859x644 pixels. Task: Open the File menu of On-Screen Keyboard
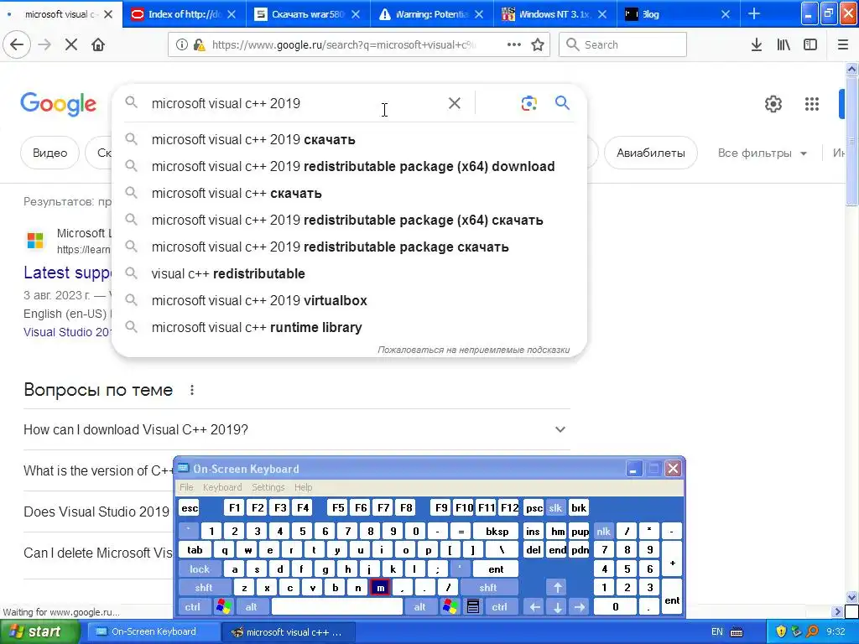click(x=186, y=487)
